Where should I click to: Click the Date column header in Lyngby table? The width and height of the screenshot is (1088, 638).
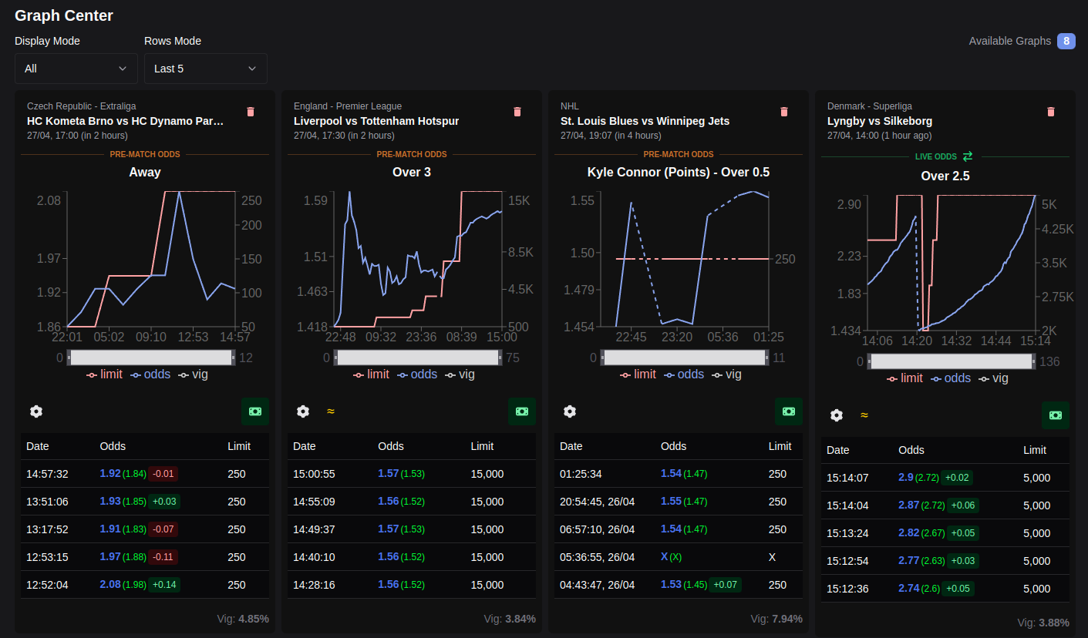click(x=838, y=450)
